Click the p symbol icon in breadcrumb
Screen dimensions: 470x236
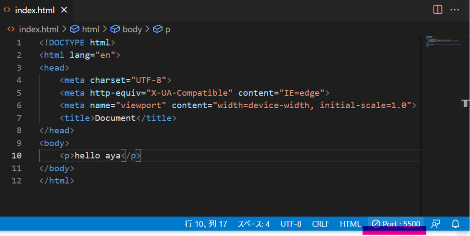pyautogui.click(x=157, y=29)
